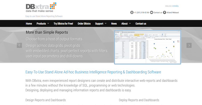Click the More than Simple Reports heading
Viewport: 202px width, 105px height.
click(47, 32)
